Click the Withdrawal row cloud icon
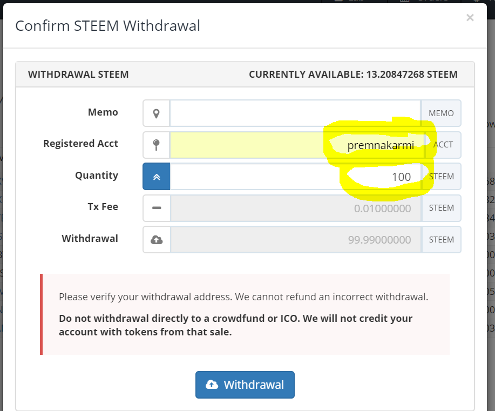 [157, 240]
